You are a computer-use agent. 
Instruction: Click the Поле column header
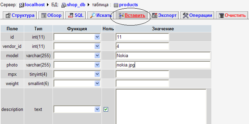coord(12,29)
